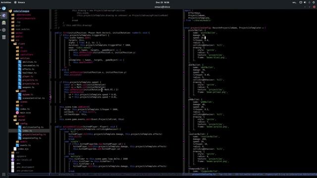Screen dimensions: 317x178
Task: Click the TS icon beside weaponsConfig.ts
Action: coord(20,138)
